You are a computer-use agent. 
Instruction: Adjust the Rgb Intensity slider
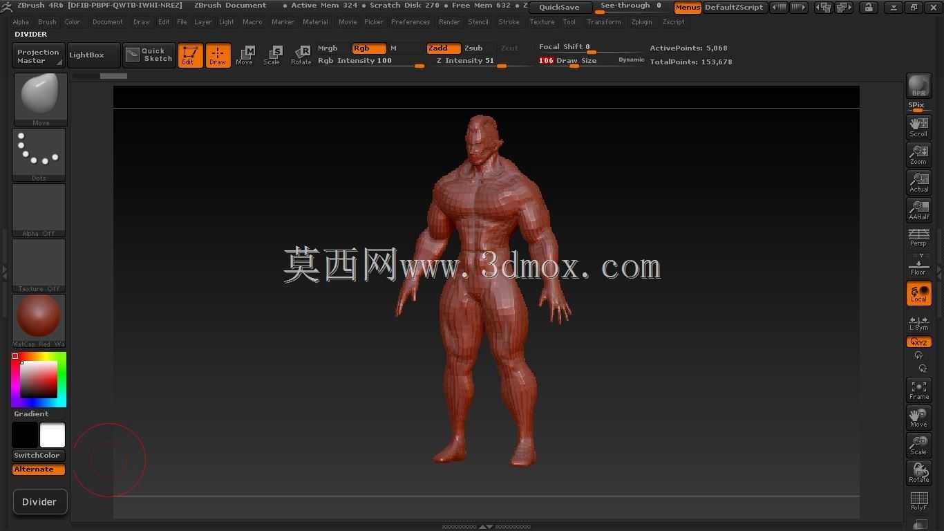point(370,62)
